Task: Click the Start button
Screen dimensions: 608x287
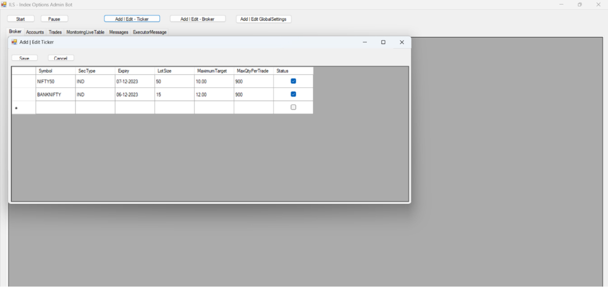Action: tap(21, 19)
